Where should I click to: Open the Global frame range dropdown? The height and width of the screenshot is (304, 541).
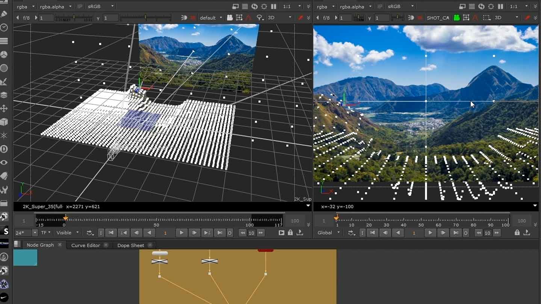(328, 233)
